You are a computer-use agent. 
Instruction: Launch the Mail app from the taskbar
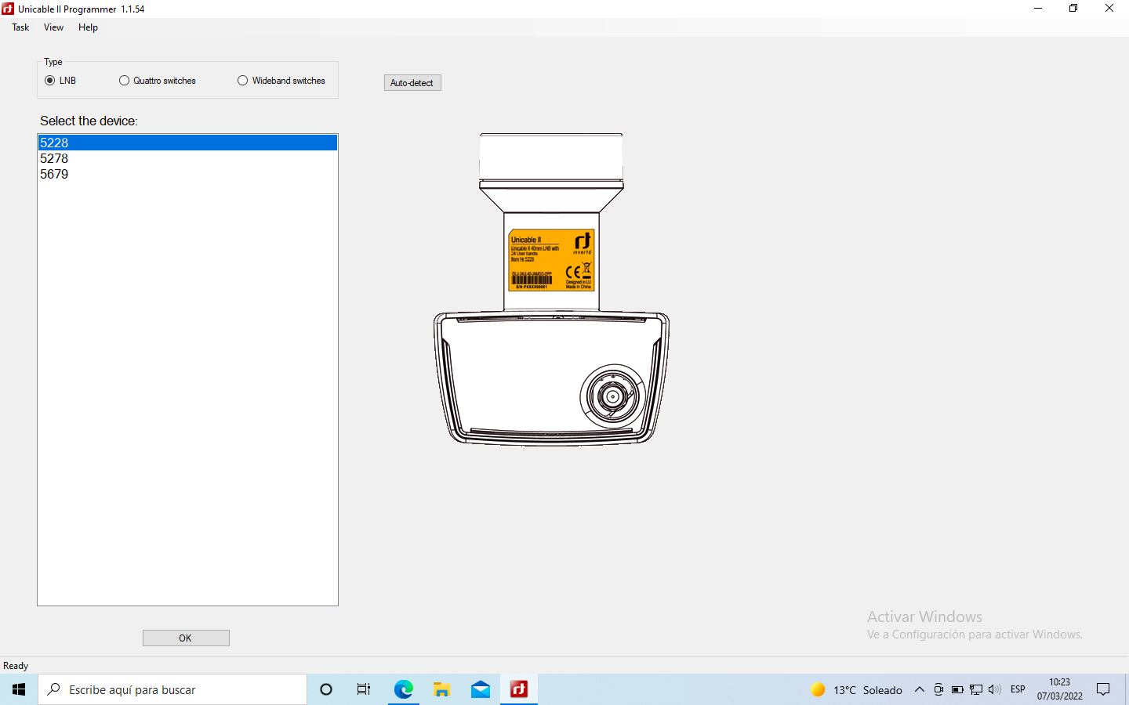pyautogui.click(x=481, y=689)
